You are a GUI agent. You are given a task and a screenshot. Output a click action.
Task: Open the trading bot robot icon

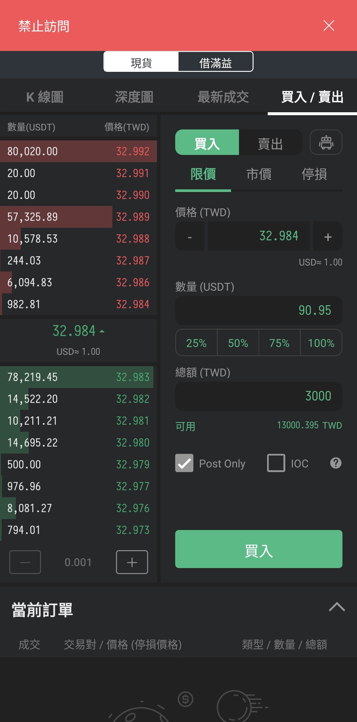pyautogui.click(x=326, y=142)
